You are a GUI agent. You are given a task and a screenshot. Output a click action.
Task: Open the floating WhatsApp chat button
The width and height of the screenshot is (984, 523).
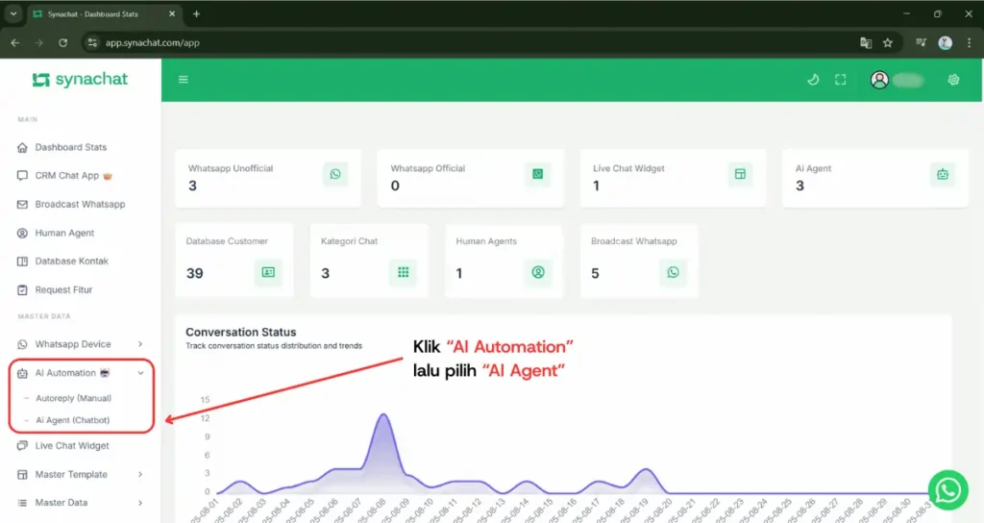[947, 489]
